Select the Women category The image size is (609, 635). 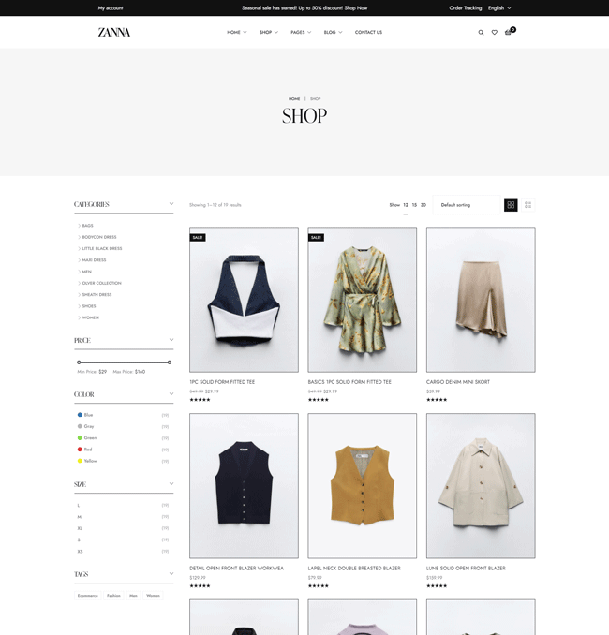coord(90,317)
